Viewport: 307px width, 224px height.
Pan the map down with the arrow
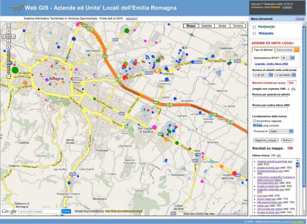[x=9, y=41]
